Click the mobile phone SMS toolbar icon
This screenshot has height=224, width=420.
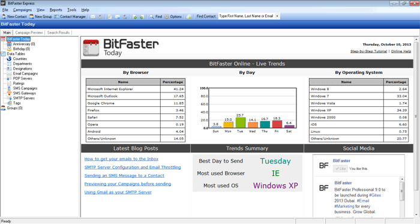(x=100, y=17)
